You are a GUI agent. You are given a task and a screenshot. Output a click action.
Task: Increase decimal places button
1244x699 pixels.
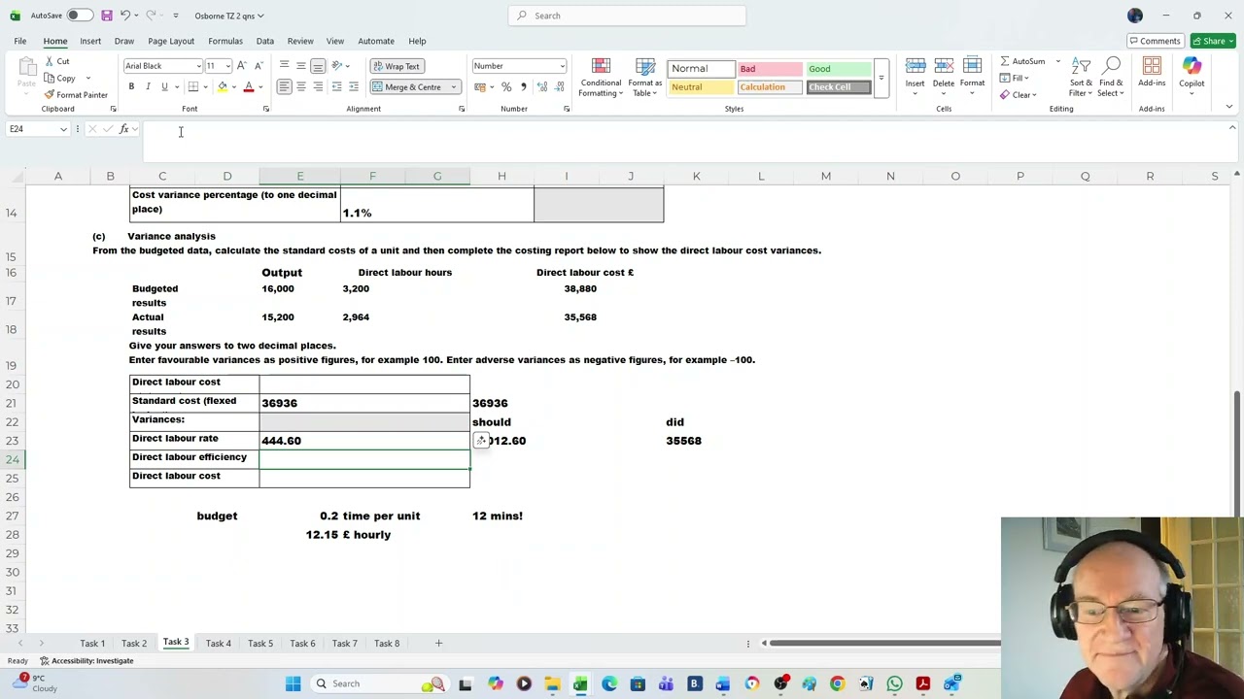[x=542, y=87]
